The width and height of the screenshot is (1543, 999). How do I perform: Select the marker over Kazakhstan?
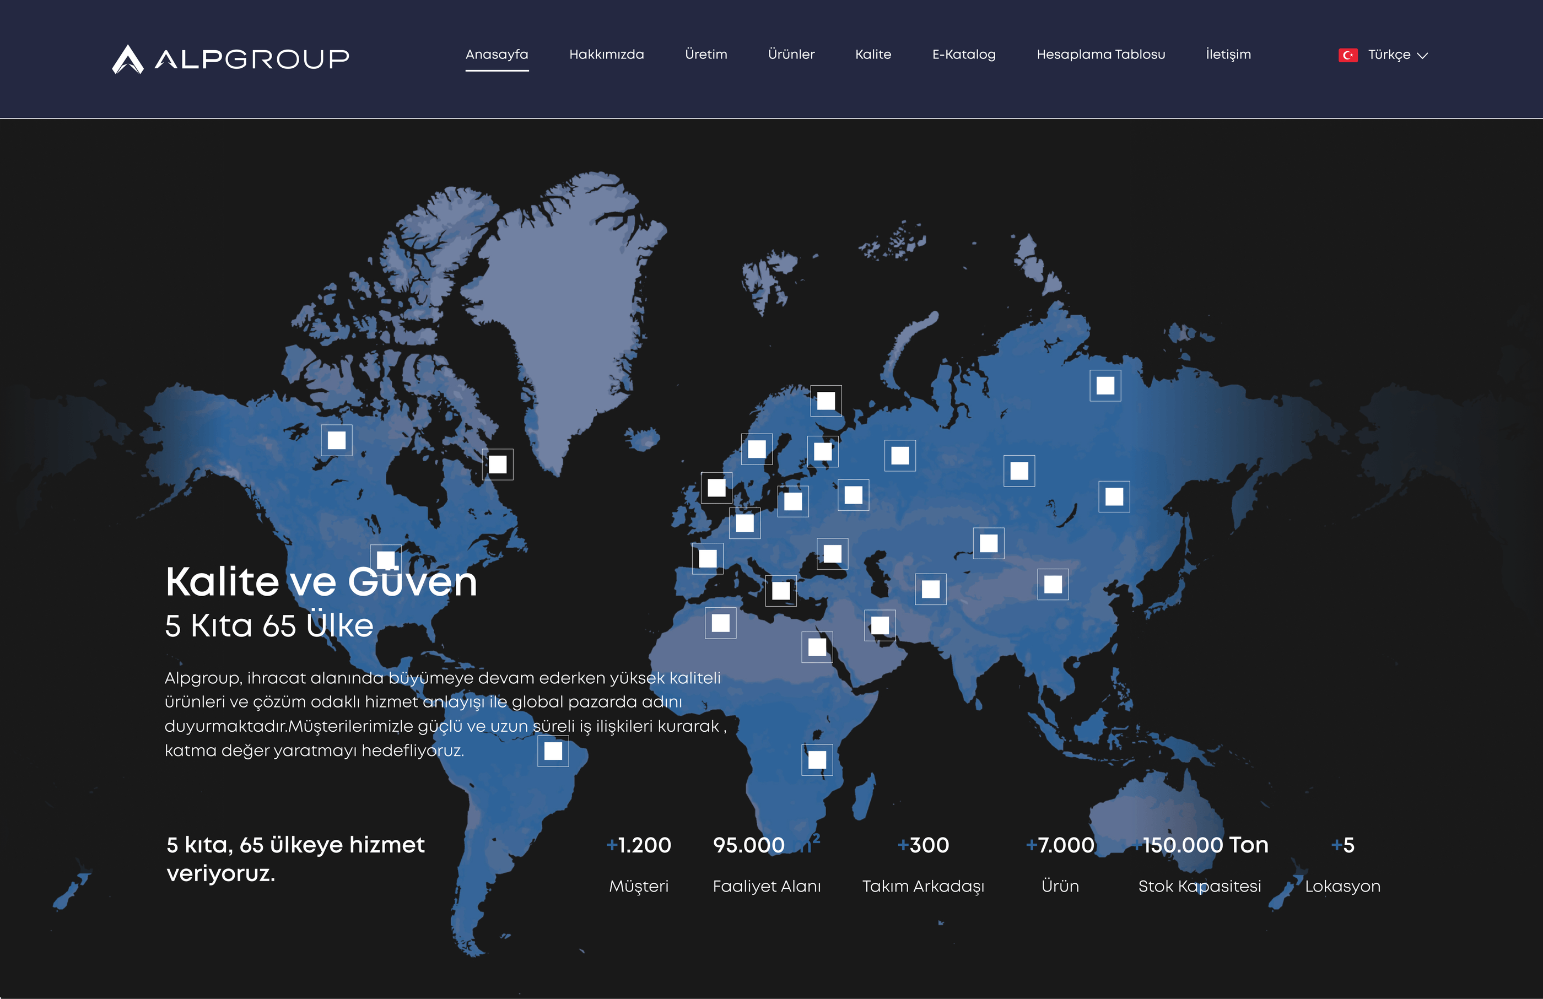989,543
